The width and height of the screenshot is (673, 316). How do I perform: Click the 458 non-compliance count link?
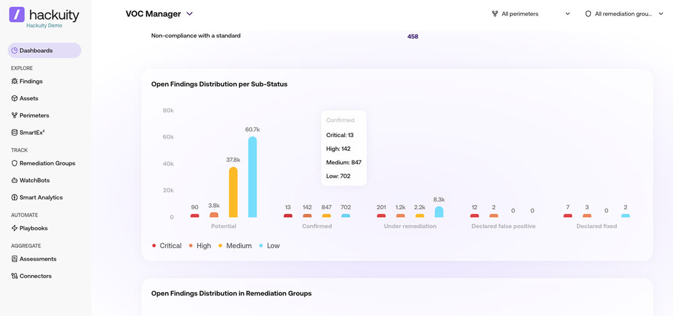point(413,36)
